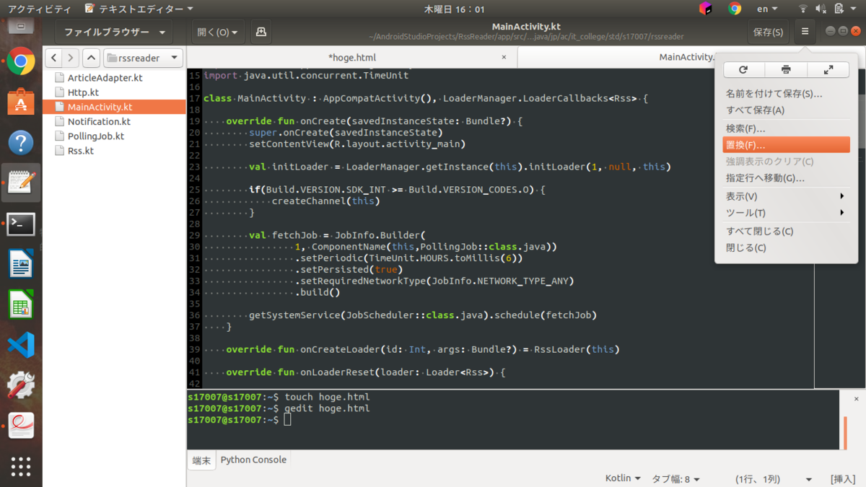This screenshot has height=487, width=866.
Task: Open LibreOffice Calc from the dock
Action: (x=21, y=305)
